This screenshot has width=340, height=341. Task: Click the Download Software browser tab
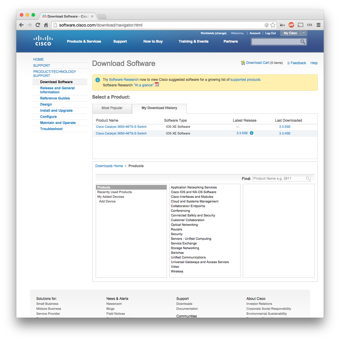coord(68,16)
